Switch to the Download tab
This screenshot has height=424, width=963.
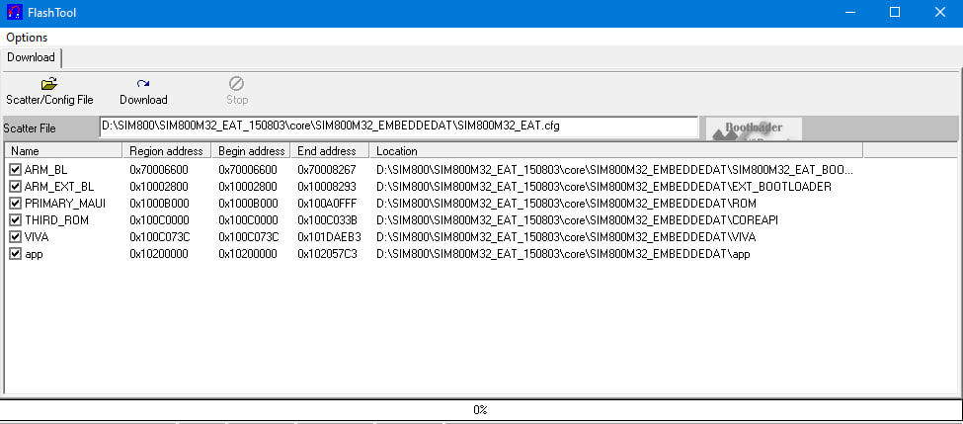(31, 57)
